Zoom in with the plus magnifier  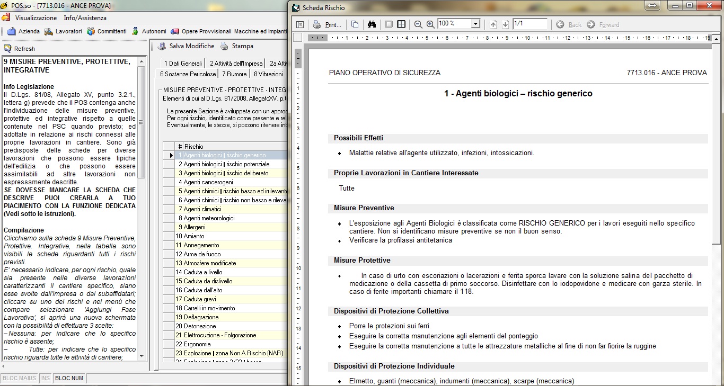point(430,24)
